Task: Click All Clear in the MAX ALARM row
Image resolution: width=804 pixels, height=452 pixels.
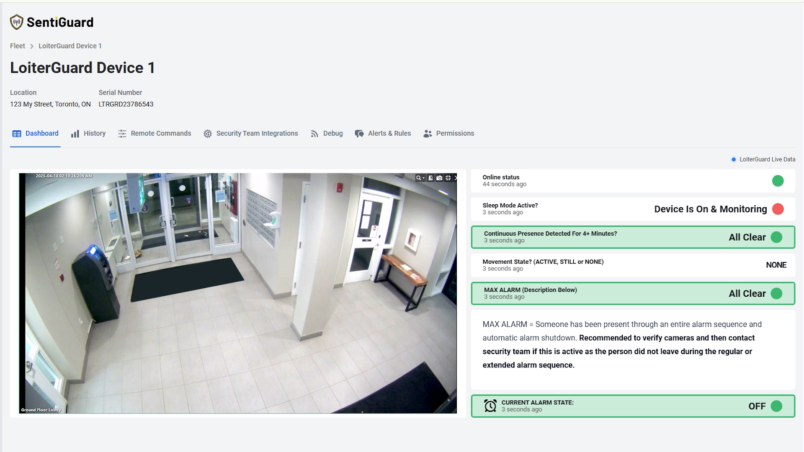Action: click(747, 293)
